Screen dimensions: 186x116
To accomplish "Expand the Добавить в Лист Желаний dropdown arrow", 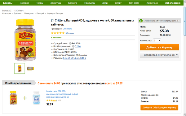I will click(x=177, y=55).
